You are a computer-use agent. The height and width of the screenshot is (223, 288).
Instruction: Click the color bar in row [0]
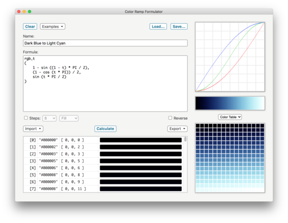(141, 140)
